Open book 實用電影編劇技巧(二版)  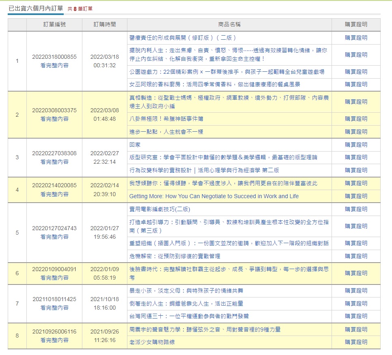(159, 209)
